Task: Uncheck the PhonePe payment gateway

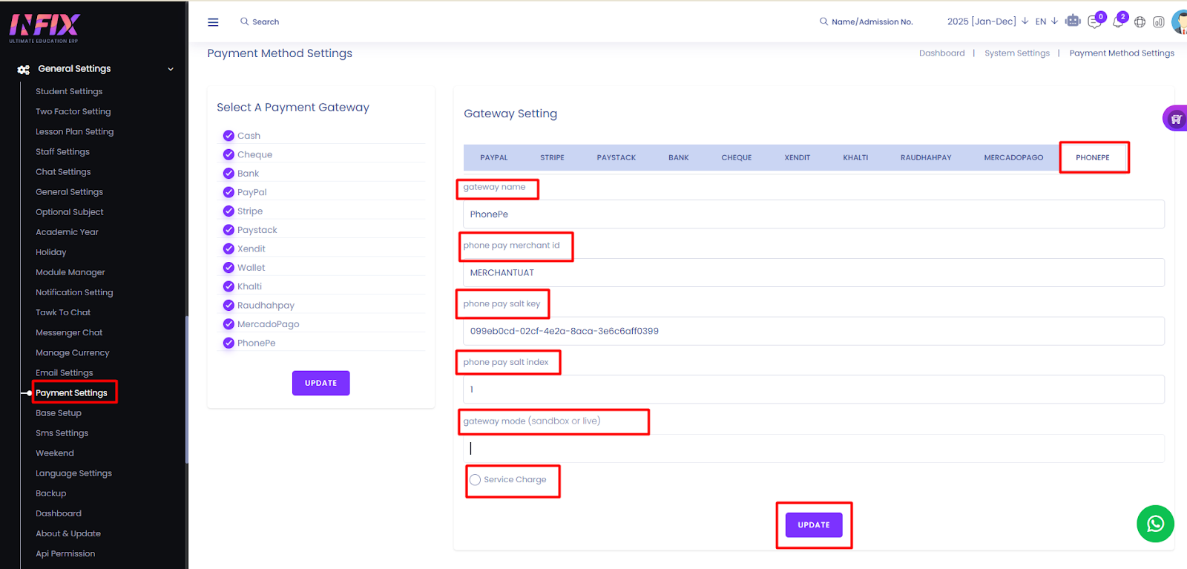Action: [x=228, y=343]
